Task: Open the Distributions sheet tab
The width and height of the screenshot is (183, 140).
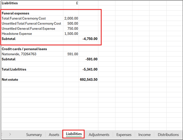Action: click(168, 135)
